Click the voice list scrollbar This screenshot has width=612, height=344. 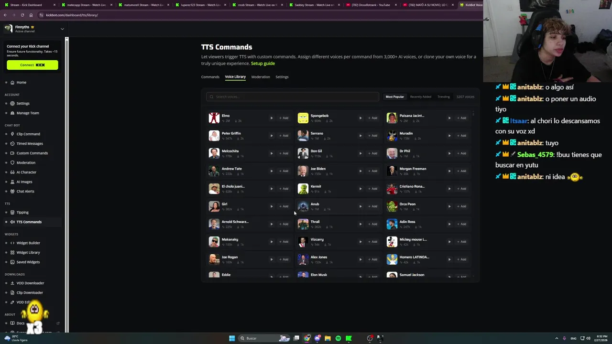point(473,114)
